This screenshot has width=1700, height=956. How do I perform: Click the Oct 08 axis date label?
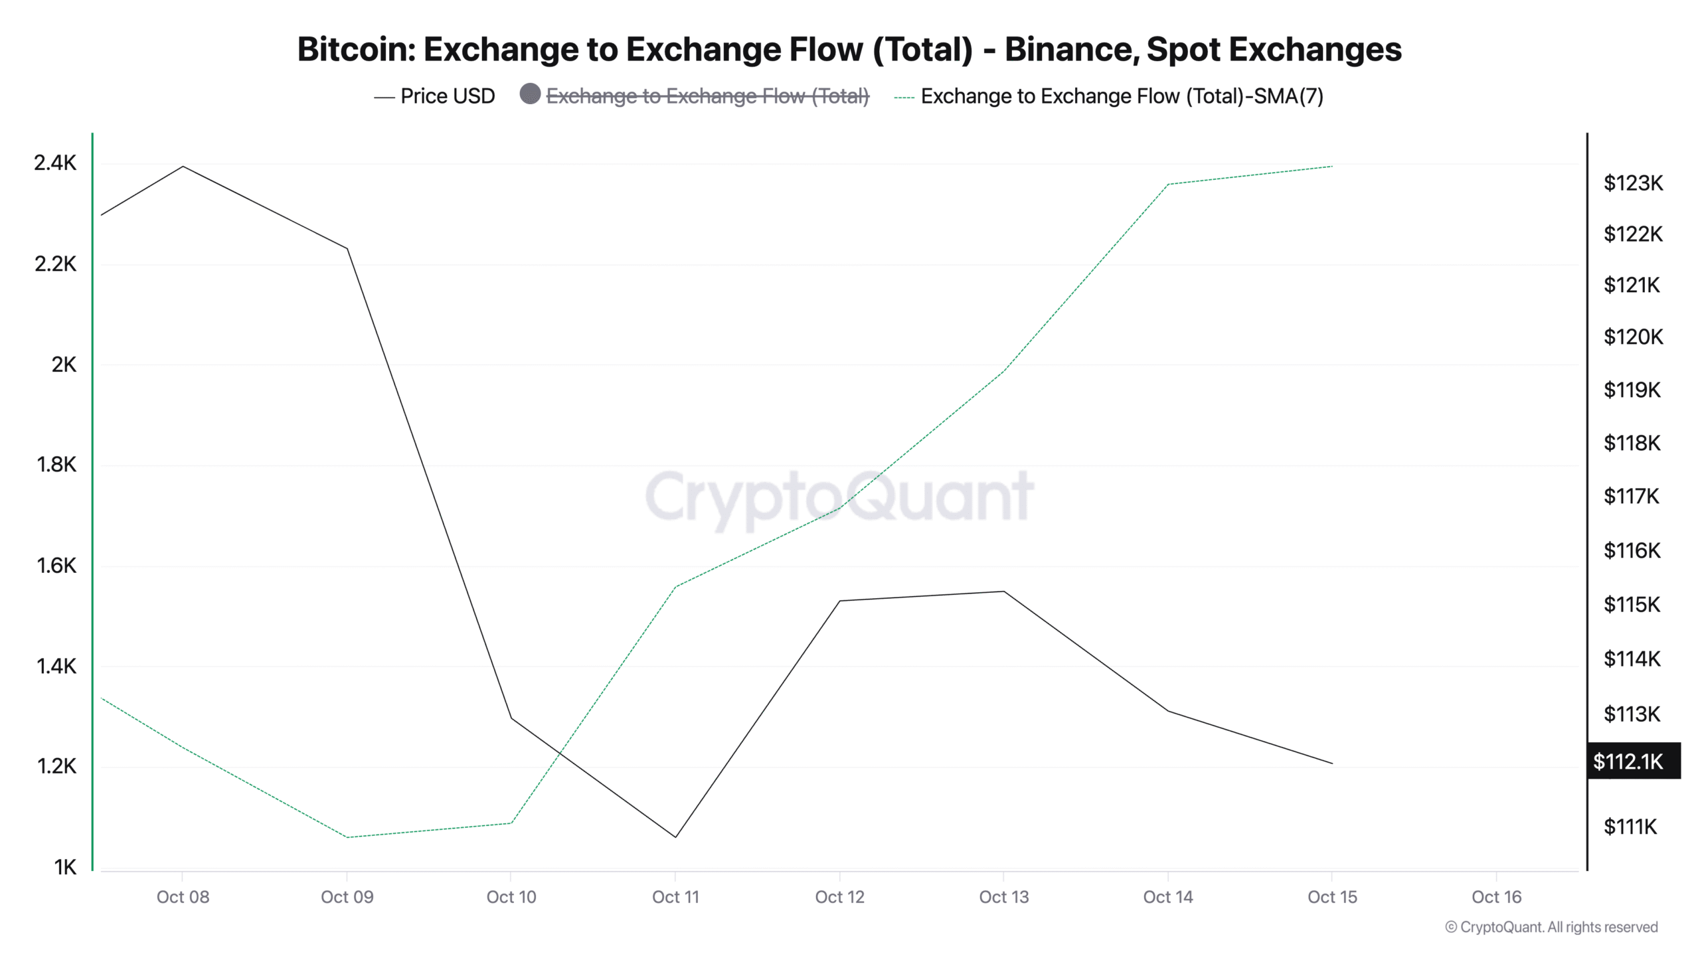(x=183, y=897)
